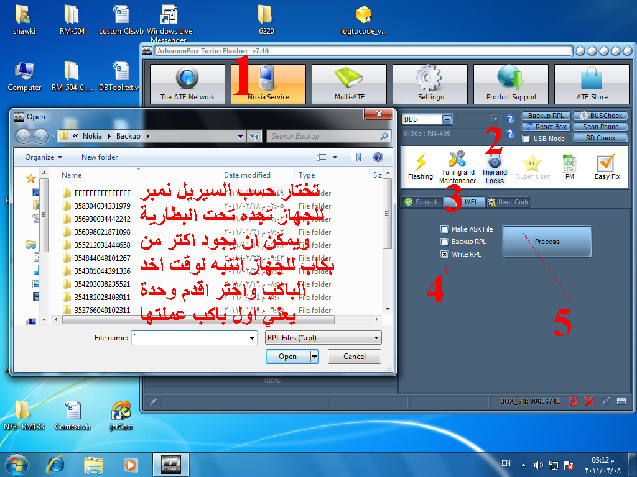
Task: Click the BUSCheck button
Action: pyautogui.click(x=600, y=116)
